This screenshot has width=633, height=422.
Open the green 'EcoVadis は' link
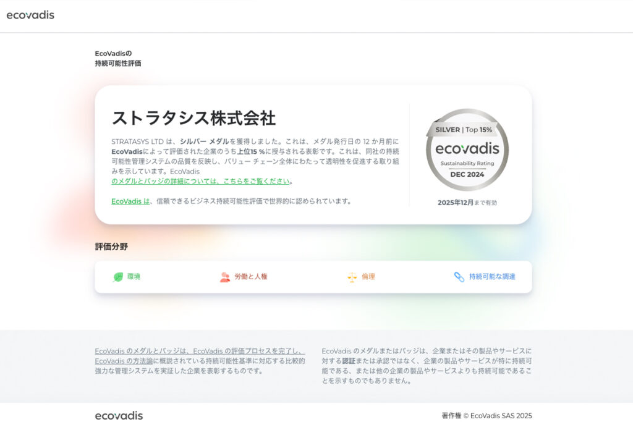click(130, 201)
